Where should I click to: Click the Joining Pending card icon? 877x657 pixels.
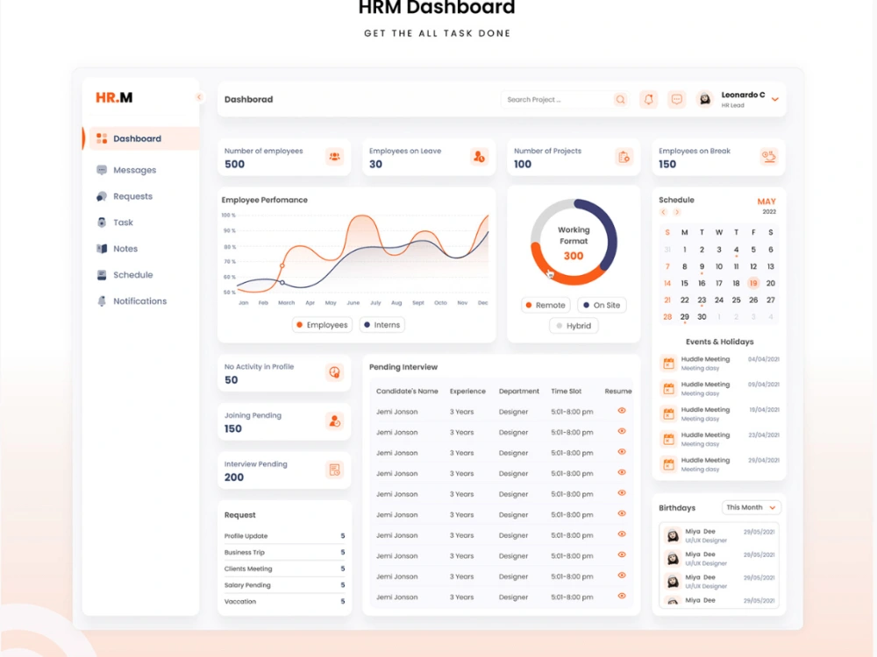tap(334, 421)
